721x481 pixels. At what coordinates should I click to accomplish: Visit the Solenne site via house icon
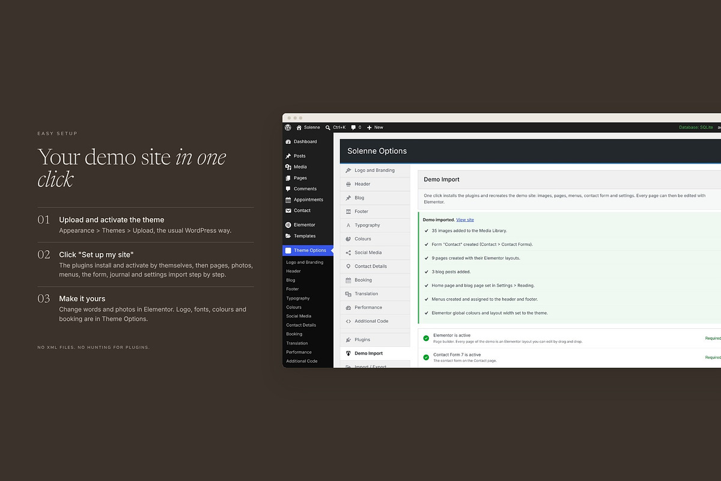(299, 127)
